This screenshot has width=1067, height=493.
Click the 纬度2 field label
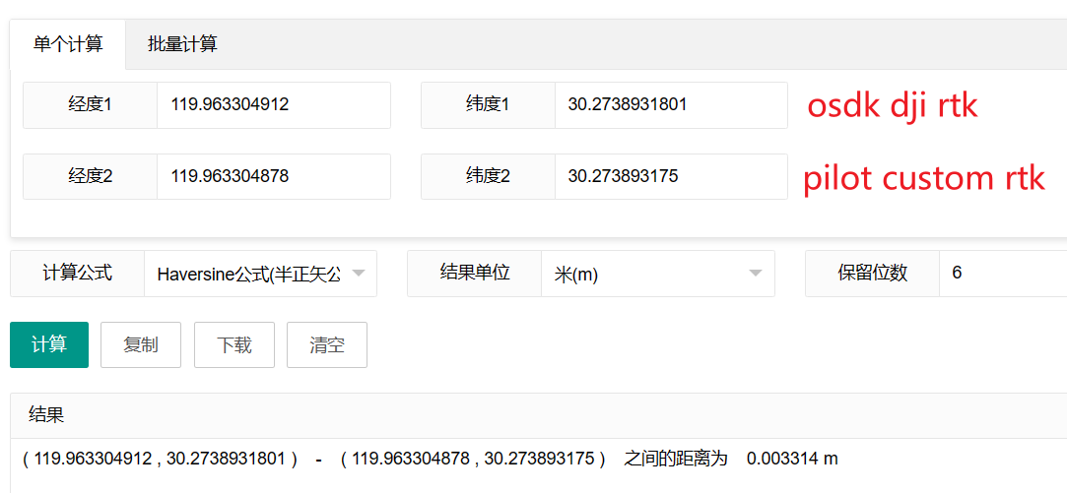[488, 176]
